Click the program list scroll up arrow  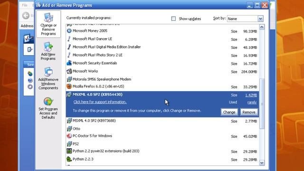(262, 27)
